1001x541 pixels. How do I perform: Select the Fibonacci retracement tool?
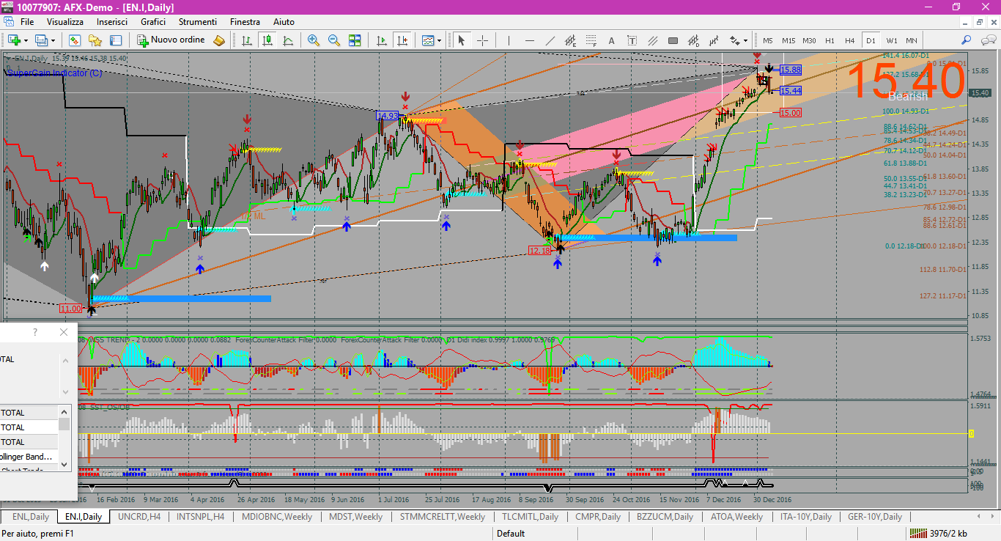591,40
